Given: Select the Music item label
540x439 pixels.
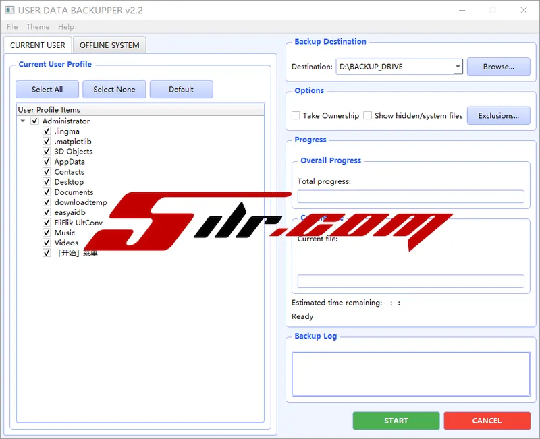Looking at the screenshot, I should [x=64, y=233].
